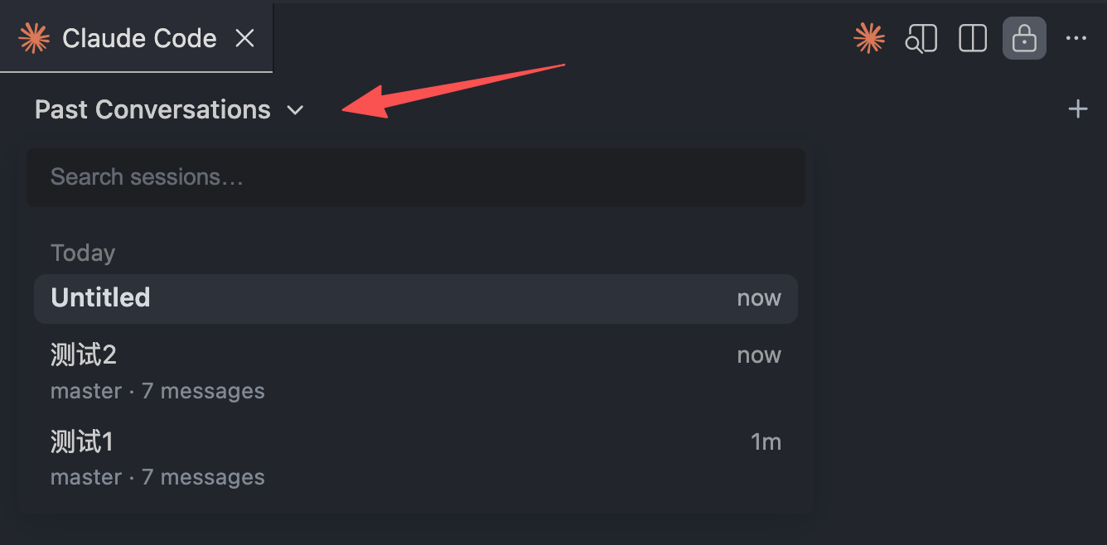Click the split editor icon
The width and height of the screenshot is (1107, 545).
[972, 38]
